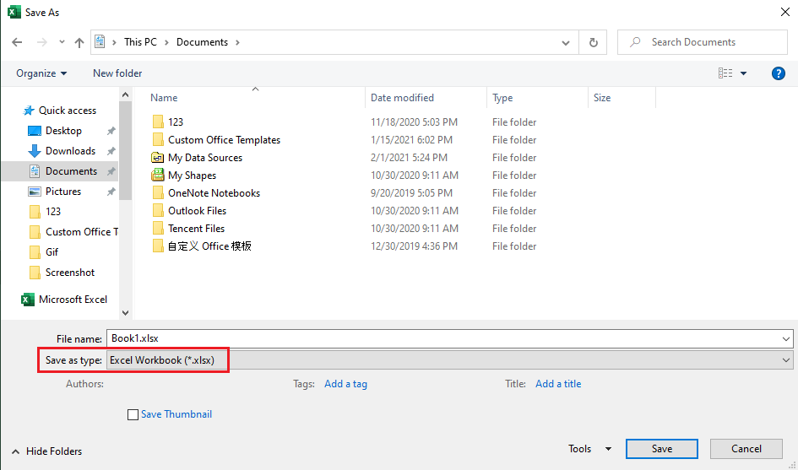Screen dimensions: 798x470
Task: Open the Organize menu
Action: [x=41, y=73]
